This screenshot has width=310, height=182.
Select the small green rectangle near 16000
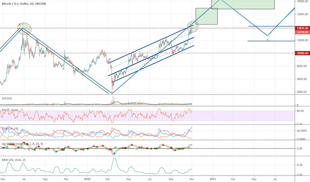tap(207, 16)
